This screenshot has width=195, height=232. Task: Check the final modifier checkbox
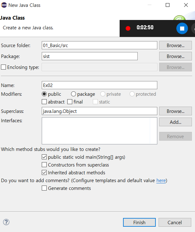click(x=70, y=102)
